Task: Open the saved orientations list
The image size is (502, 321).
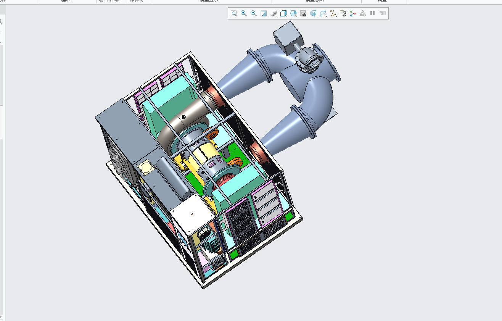Action: point(294,14)
